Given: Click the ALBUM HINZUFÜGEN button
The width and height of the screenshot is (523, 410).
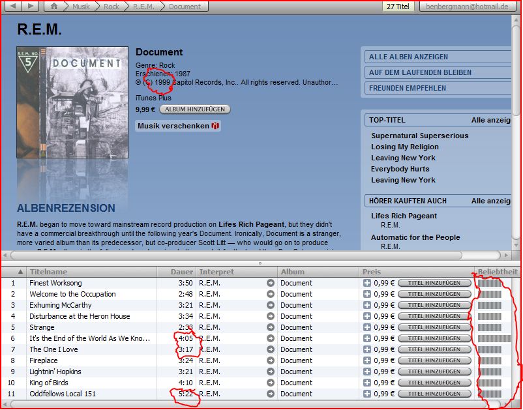Looking at the screenshot, I should [195, 110].
